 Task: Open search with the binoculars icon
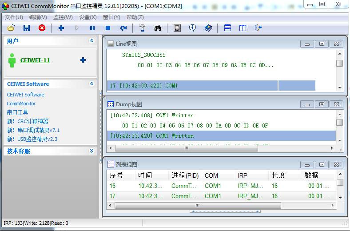tap(158, 28)
